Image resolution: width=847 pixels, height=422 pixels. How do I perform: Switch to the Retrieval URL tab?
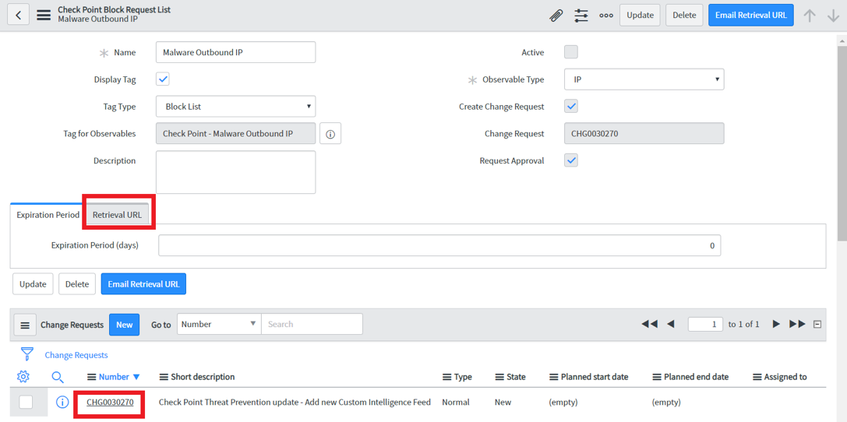[x=117, y=215]
